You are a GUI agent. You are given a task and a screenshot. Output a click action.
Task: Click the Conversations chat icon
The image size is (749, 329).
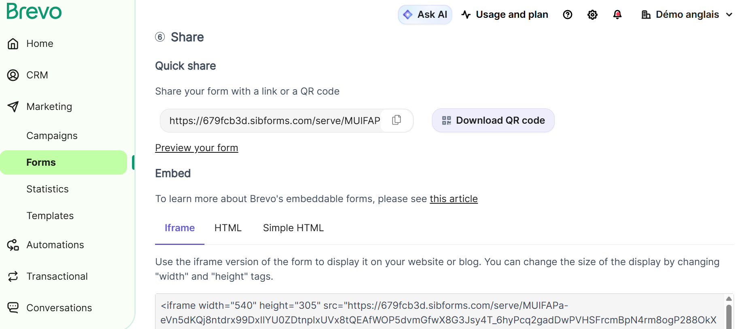13,308
